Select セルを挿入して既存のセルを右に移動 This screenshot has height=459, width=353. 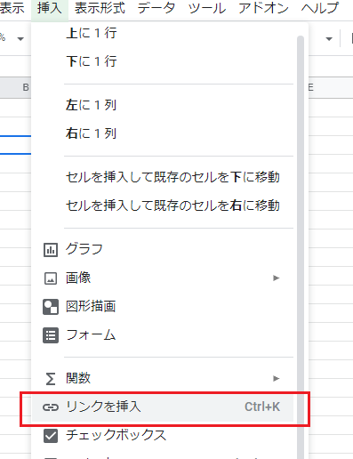coord(172,205)
